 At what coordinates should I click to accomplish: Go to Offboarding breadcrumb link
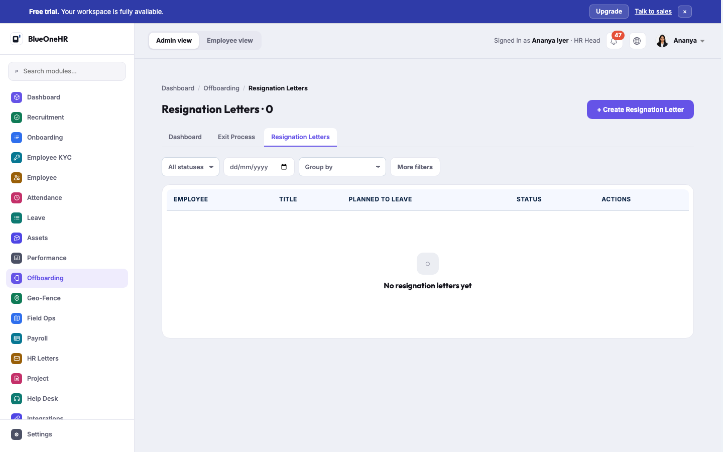(221, 88)
